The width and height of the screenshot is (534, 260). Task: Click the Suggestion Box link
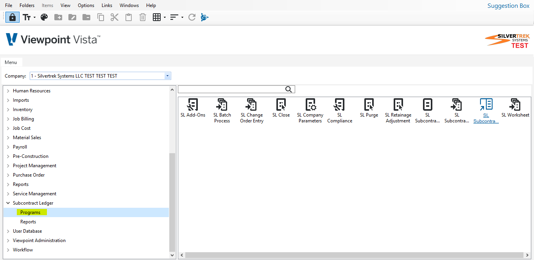(508, 6)
